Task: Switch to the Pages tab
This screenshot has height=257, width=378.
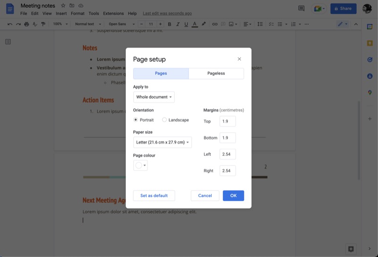Action: (x=161, y=74)
